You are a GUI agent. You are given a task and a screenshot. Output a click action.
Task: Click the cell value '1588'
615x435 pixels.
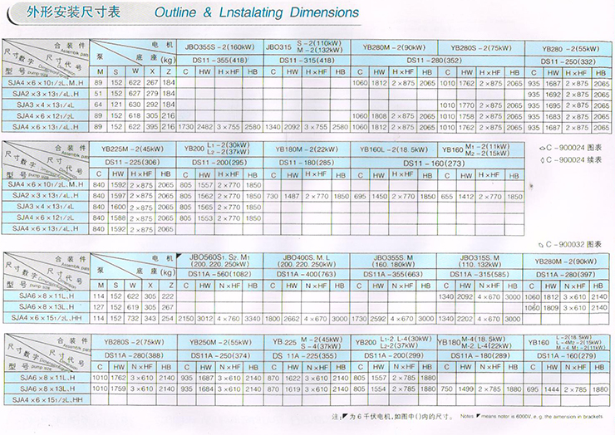[118, 217]
